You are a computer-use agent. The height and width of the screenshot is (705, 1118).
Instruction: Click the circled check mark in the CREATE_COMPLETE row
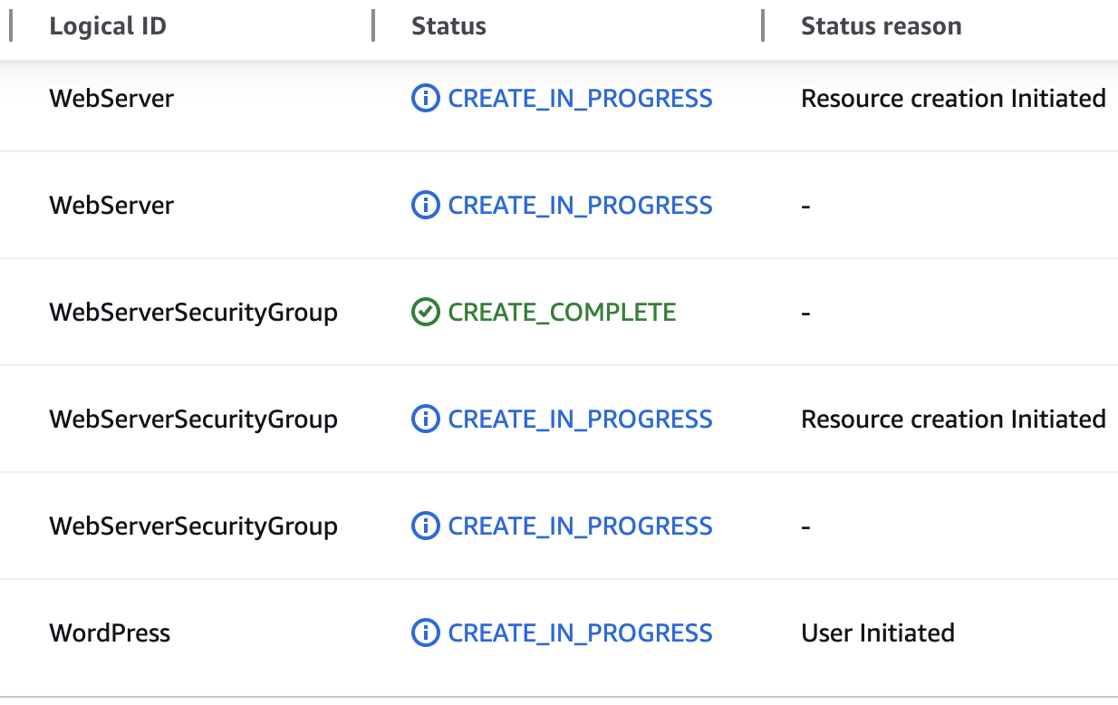point(426,312)
